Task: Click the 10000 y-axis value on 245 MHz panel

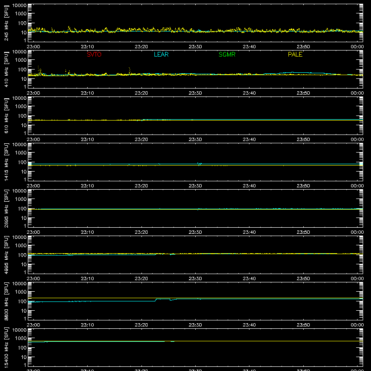Action: click(x=19, y=6)
